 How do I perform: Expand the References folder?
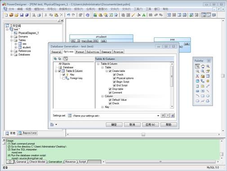[x=12, y=51]
